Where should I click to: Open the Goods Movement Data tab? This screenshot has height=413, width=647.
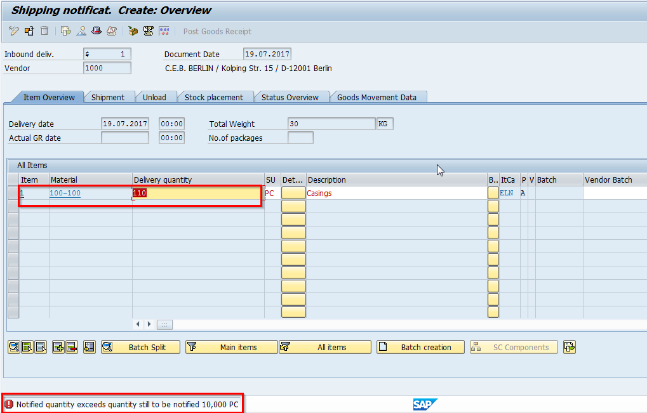point(378,97)
